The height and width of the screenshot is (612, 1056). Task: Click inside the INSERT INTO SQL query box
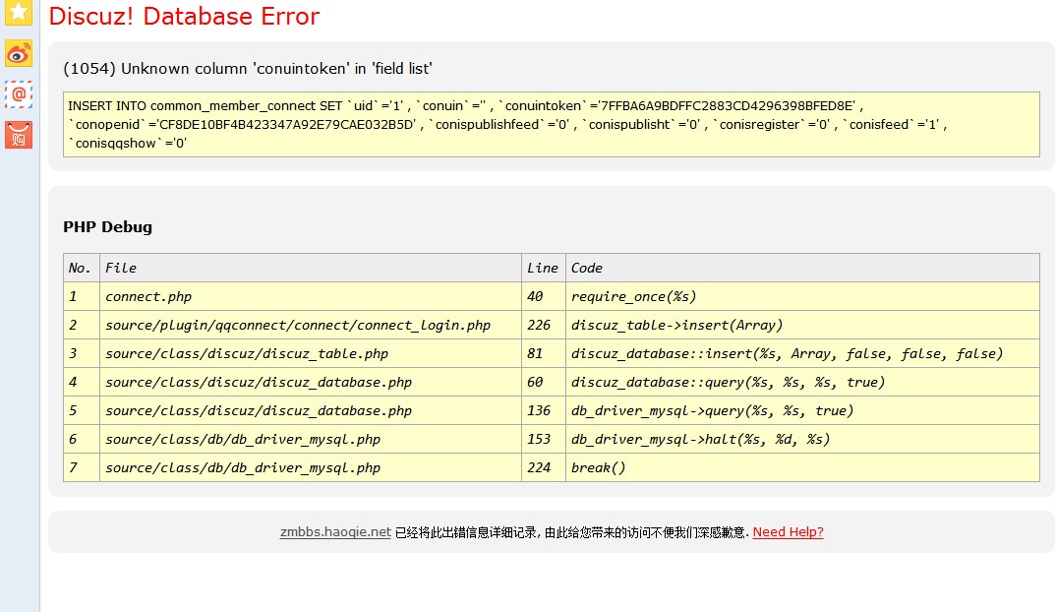click(x=551, y=124)
